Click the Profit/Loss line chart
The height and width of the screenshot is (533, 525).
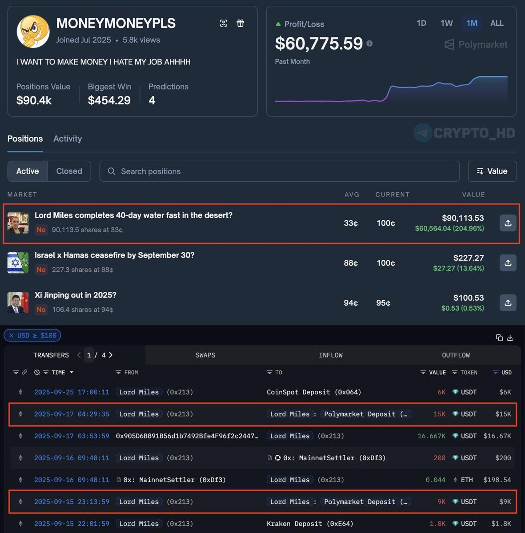coord(391,90)
